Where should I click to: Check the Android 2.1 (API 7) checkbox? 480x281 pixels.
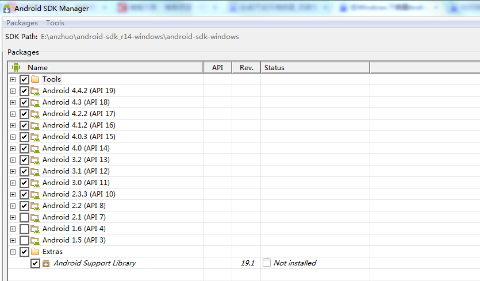[24, 217]
